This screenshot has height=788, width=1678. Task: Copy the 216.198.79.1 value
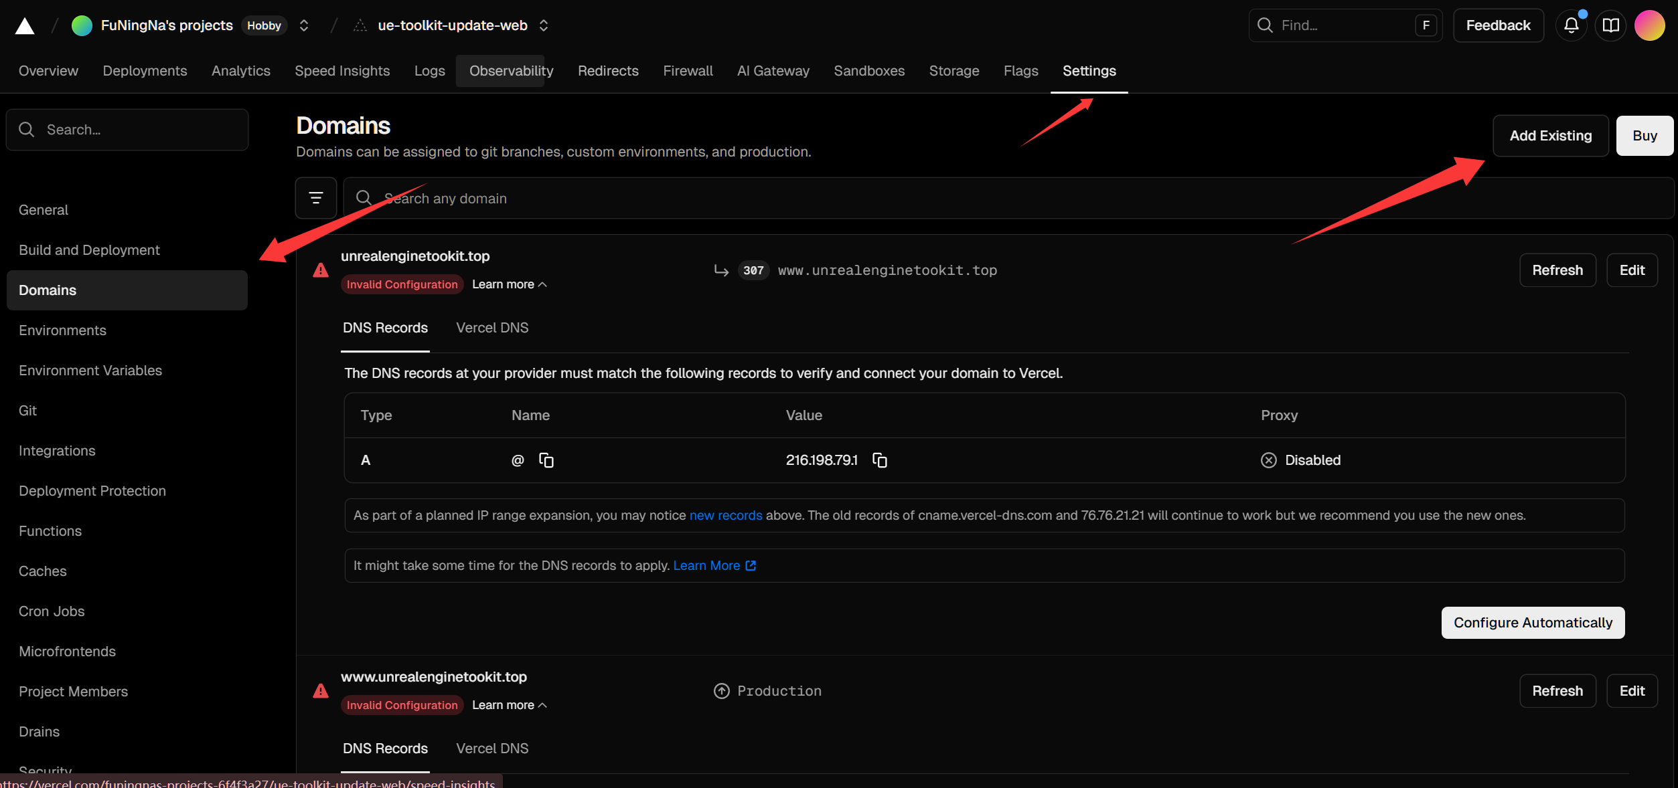[x=880, y=460]
